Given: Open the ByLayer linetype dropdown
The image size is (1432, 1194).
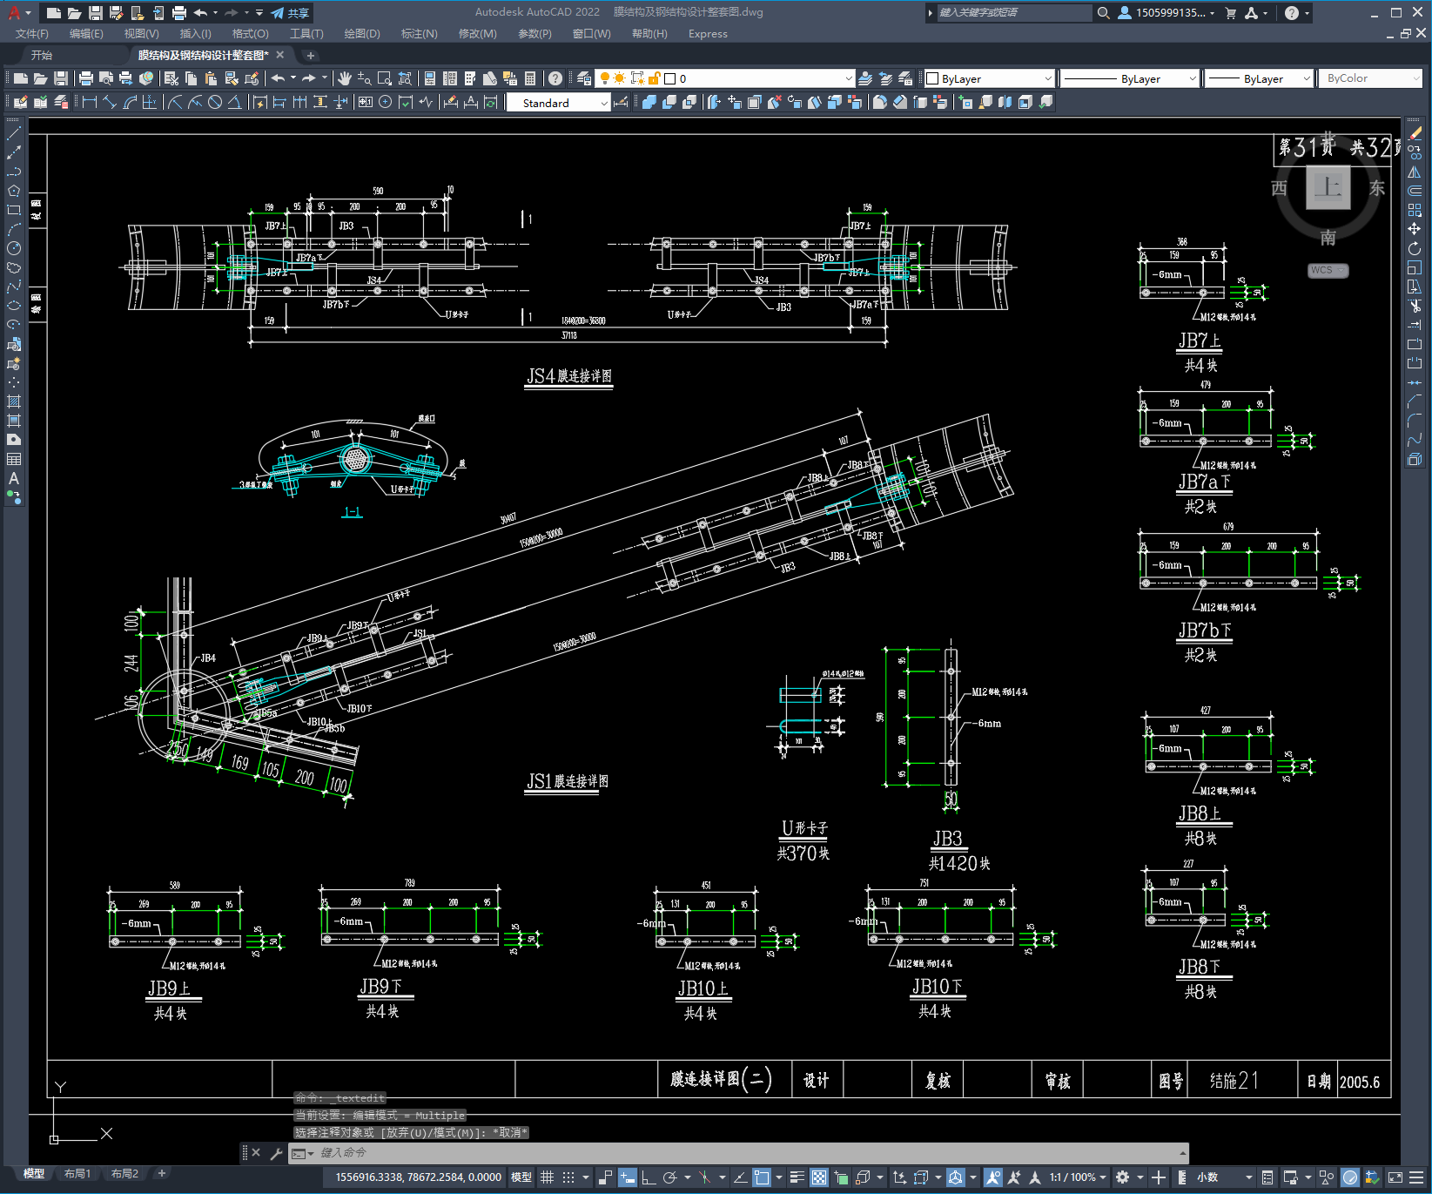Looking at the screenshot, I should [x=1131, y=78].
